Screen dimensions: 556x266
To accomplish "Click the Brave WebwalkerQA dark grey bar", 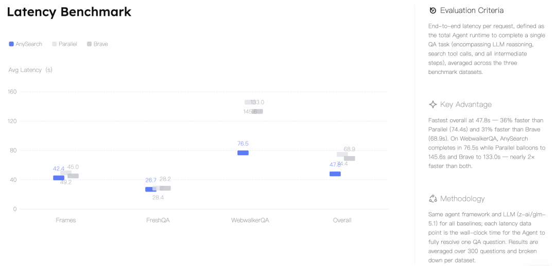I will coord(257,111).
